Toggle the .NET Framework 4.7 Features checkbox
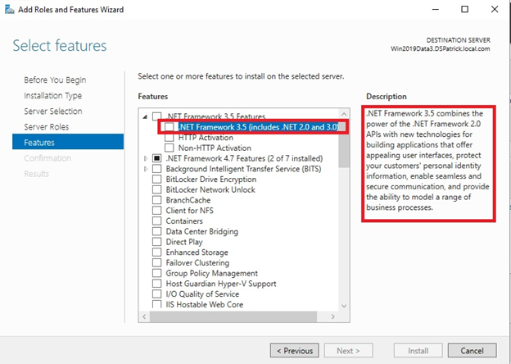 tap(156, 158)
